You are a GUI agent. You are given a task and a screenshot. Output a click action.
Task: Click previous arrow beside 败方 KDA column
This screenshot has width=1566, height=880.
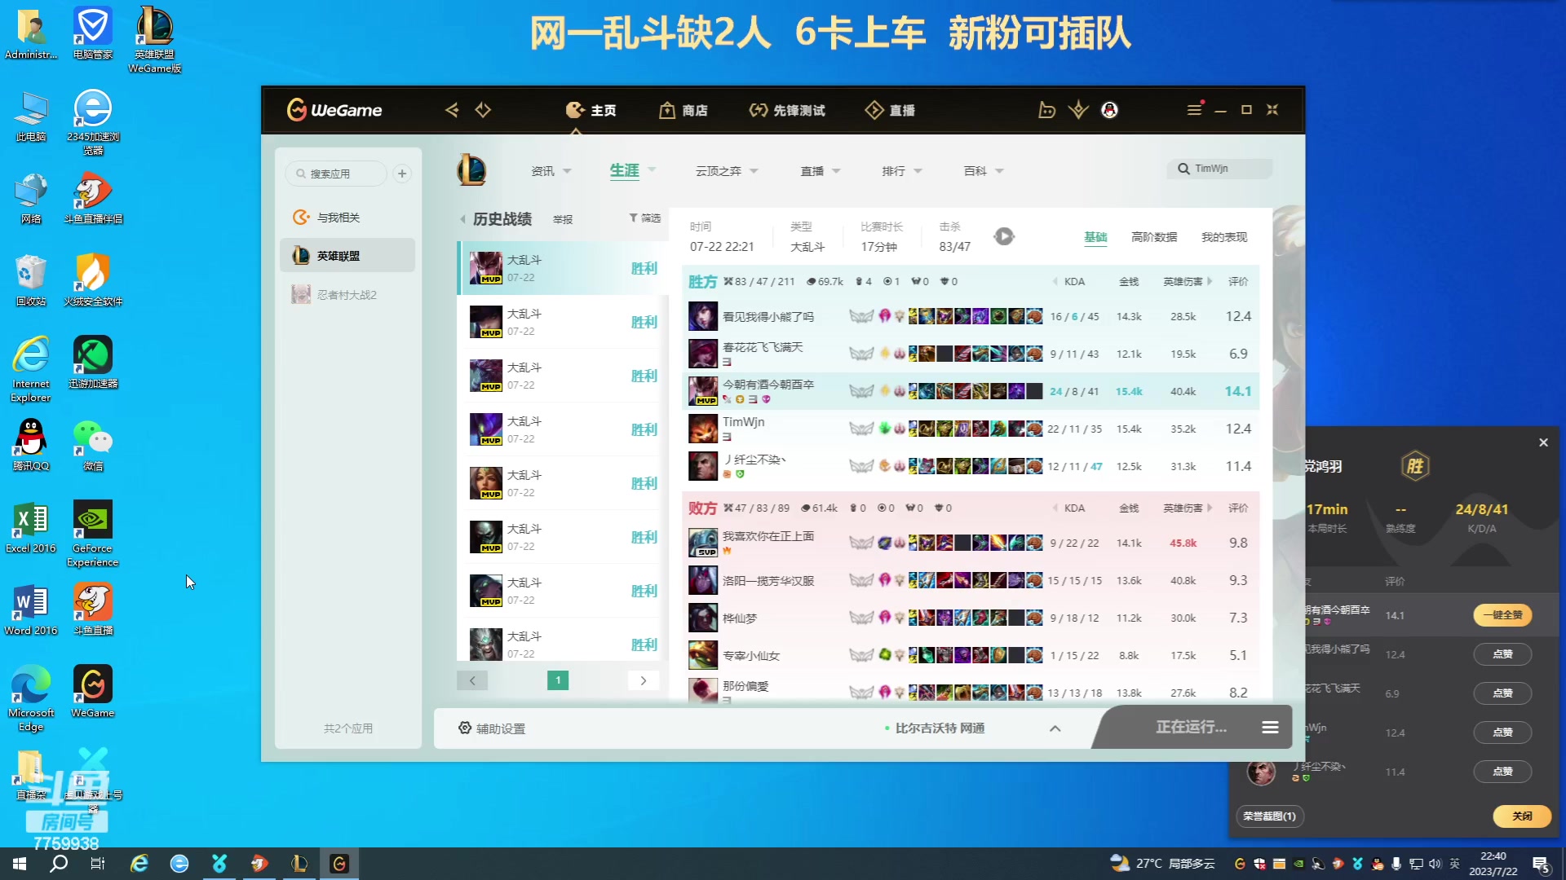pos(1055,508)
